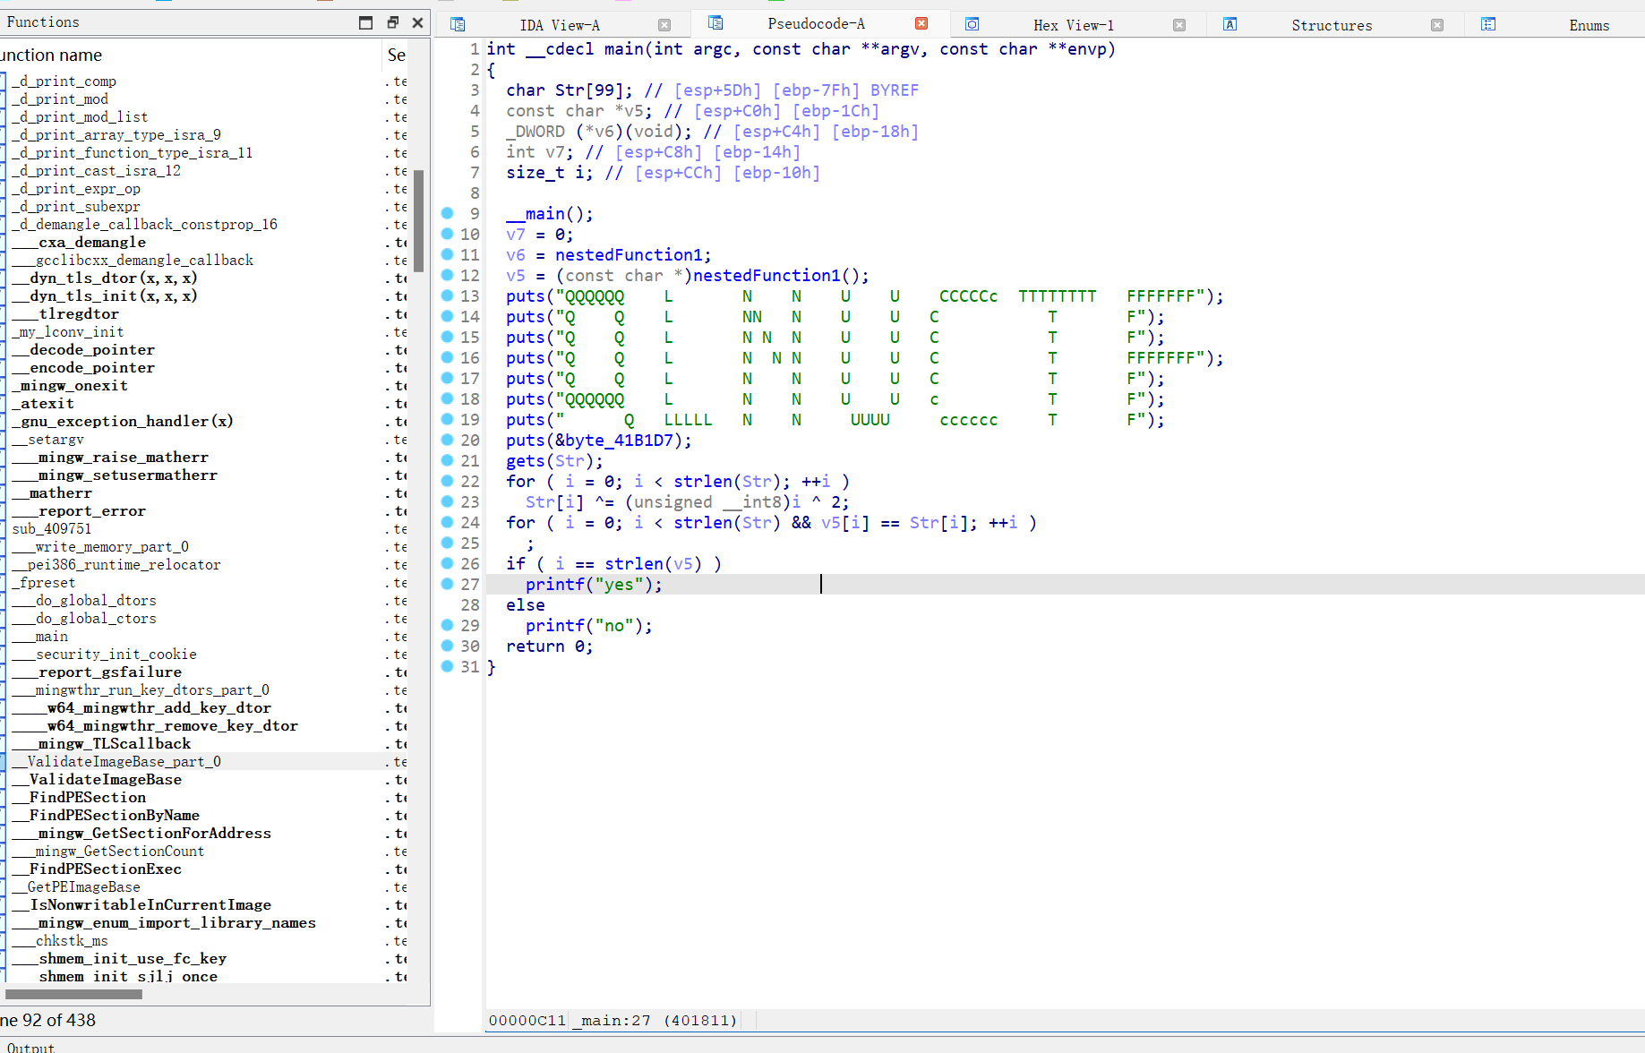1645x1053 pixels.
Task: Select ___mingw_TLScallback function
Action: 101,743
